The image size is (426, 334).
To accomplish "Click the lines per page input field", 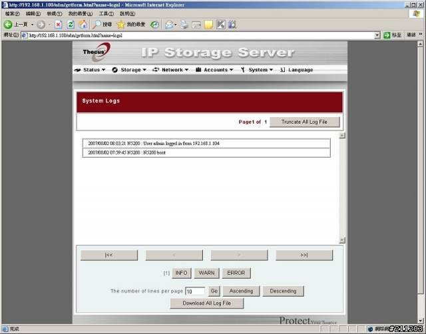I will [x=195, y=291].
